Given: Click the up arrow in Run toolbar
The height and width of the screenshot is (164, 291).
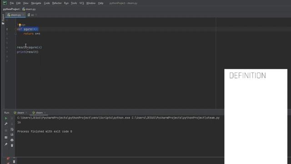Looking at the screenshot, I should 12,118.
